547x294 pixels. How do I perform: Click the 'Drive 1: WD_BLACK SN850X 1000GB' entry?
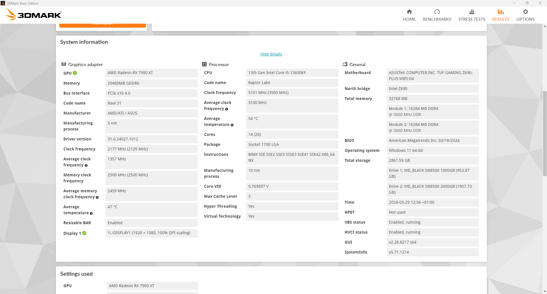(433, 173)
